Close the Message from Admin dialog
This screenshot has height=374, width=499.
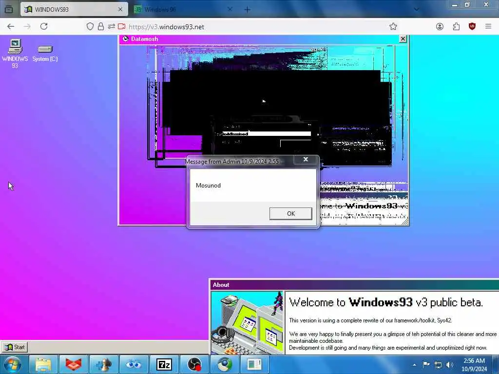[306, 159]
